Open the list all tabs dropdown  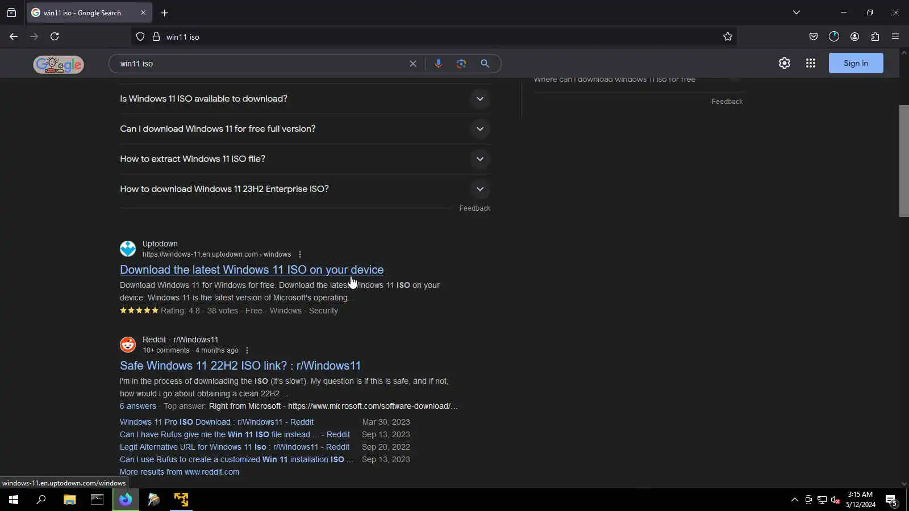(x=797, y=12)
